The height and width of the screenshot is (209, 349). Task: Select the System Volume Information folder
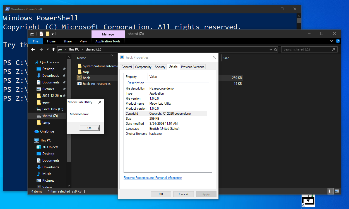tap(98, 66)
